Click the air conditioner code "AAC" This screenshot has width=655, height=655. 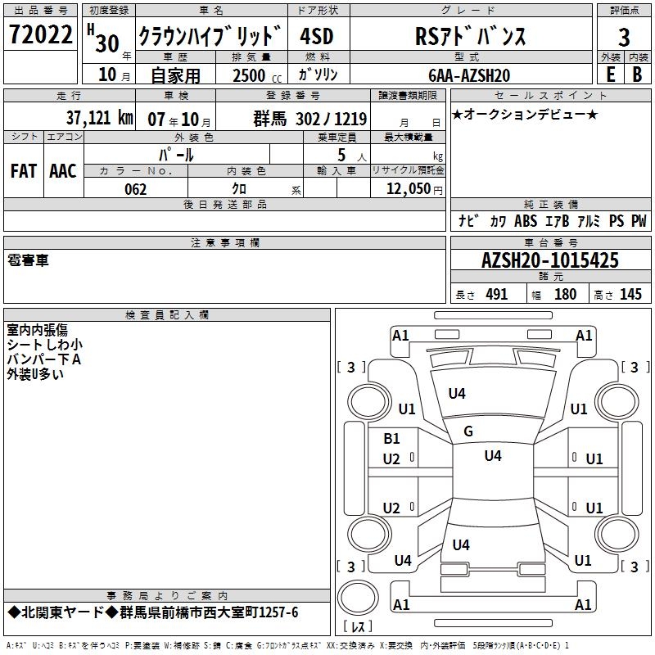click(x=63, y=171)
